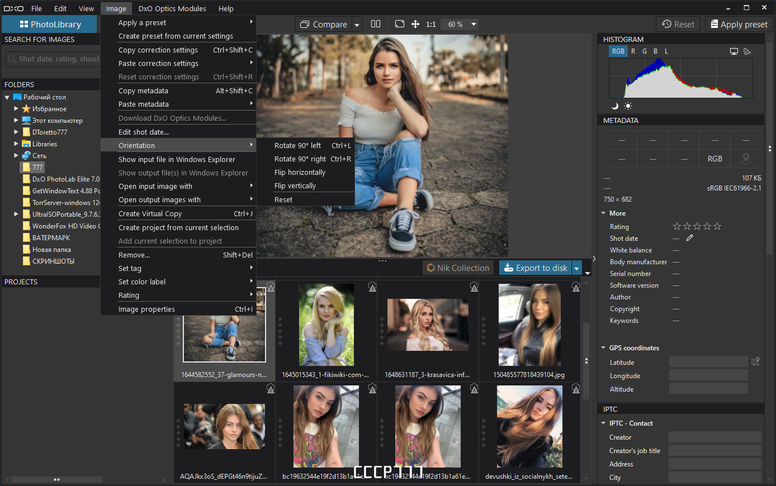Select the RGB histogram channel
776x486 pixels.
click(618, 51)
